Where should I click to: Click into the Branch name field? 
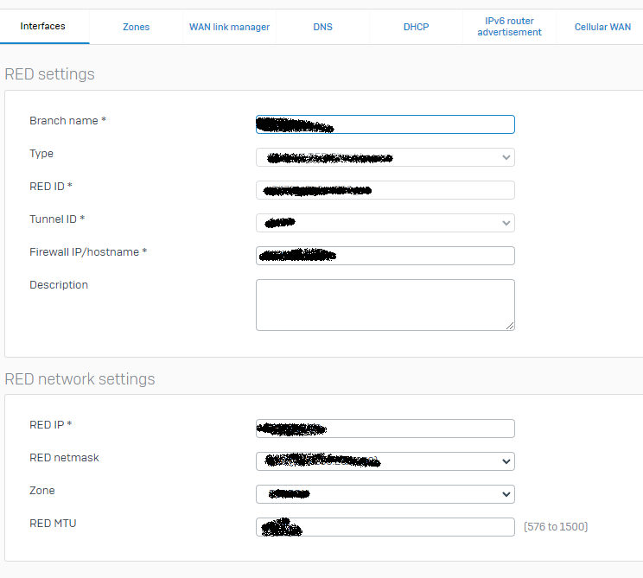click(x=385, y=124)
